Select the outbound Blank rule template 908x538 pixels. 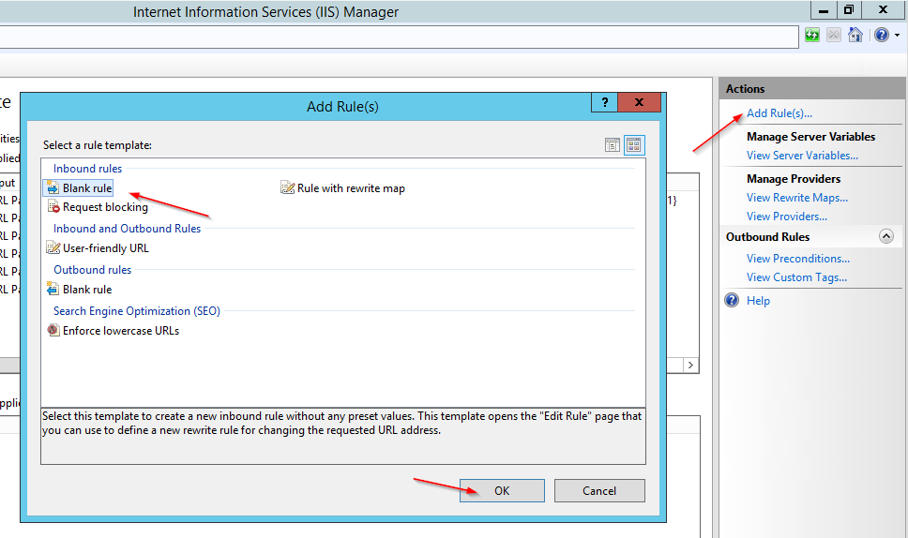click(x=80, y=290)
